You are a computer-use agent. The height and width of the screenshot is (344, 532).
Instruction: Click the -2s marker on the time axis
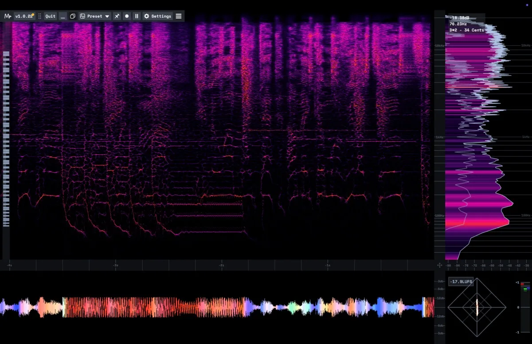click(221, 265)
